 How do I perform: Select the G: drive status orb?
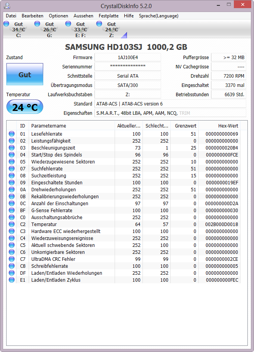(37, 24)
